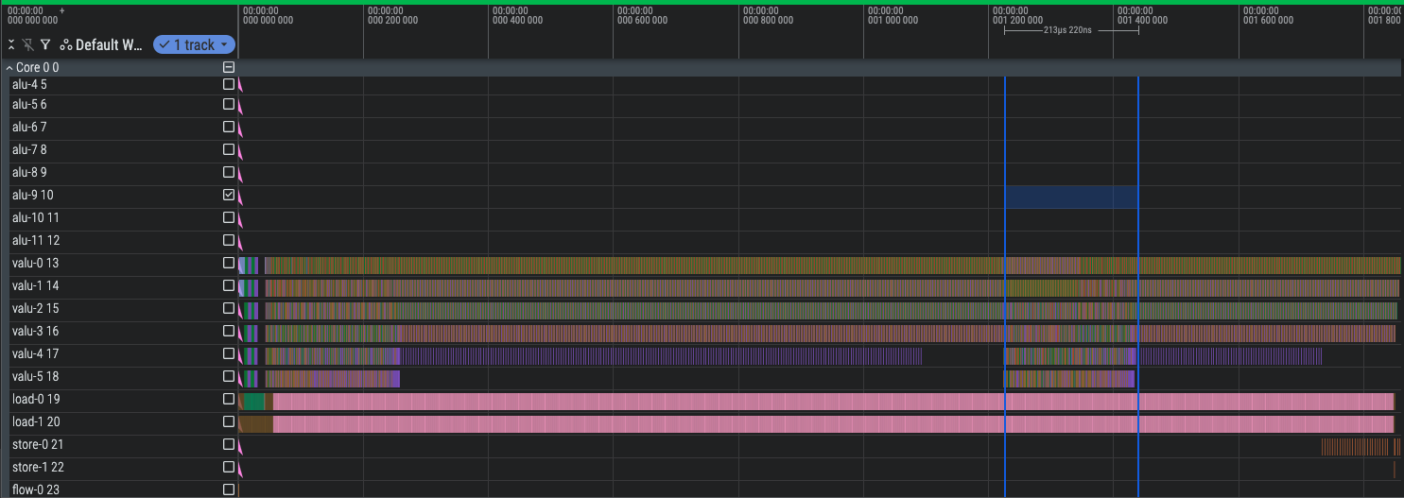Select the alu-6 7 track name

pos(29,127)
